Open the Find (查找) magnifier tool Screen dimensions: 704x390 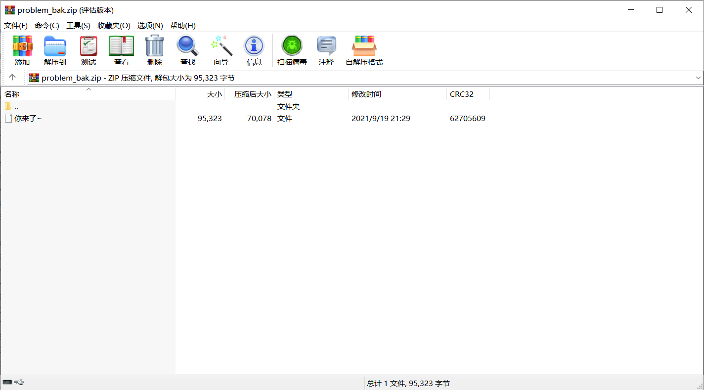pyautogui.click(x=188, y=50)
